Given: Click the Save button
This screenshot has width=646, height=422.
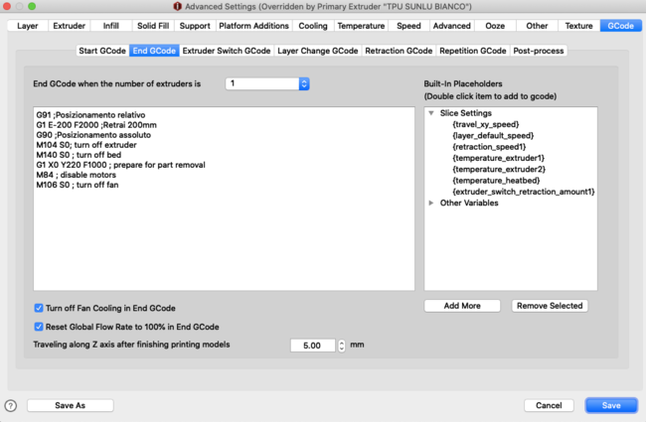Looking at the screenshot, I should pos(610,405).
